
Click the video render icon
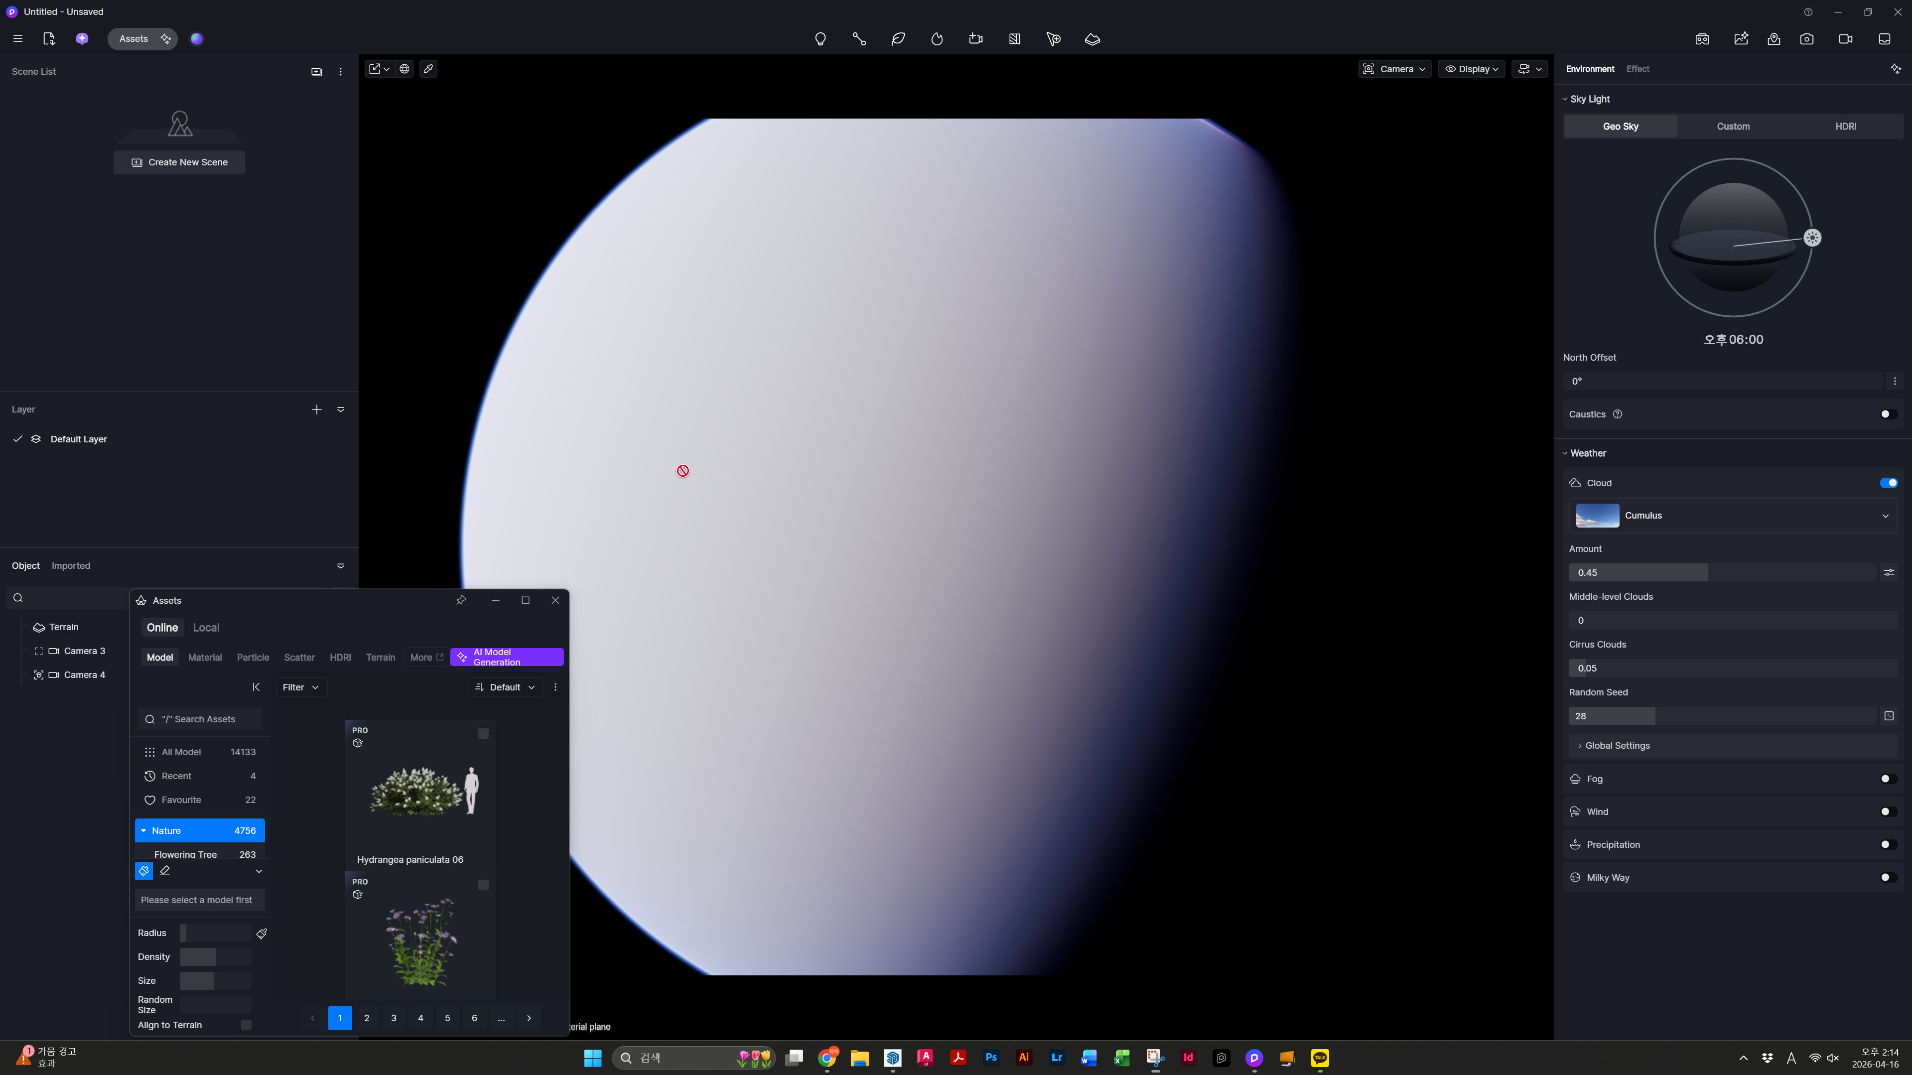point(1845,39)
